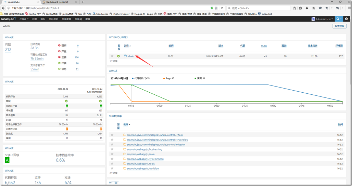Click the timeline chart point at 04:15

(x=131, y=85)
